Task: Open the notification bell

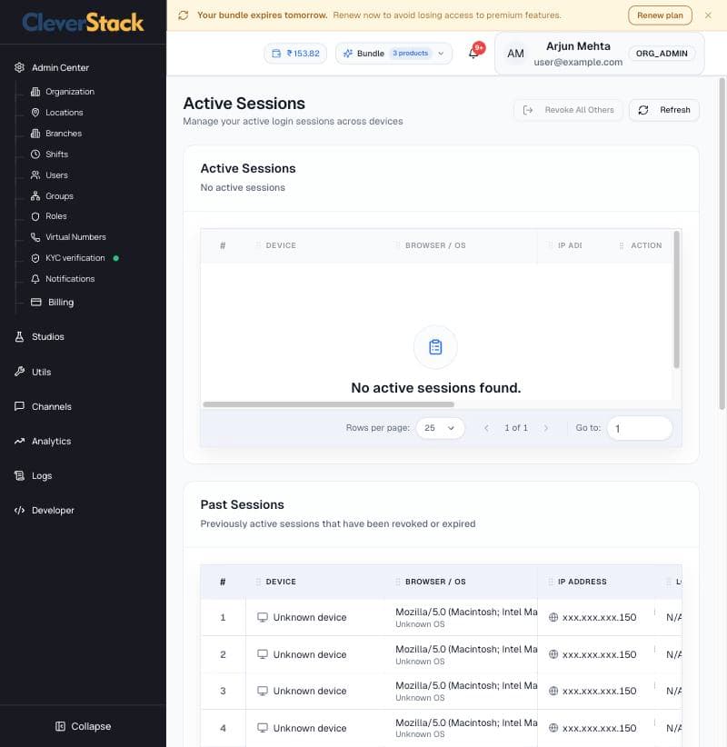Action: (474, 53)
